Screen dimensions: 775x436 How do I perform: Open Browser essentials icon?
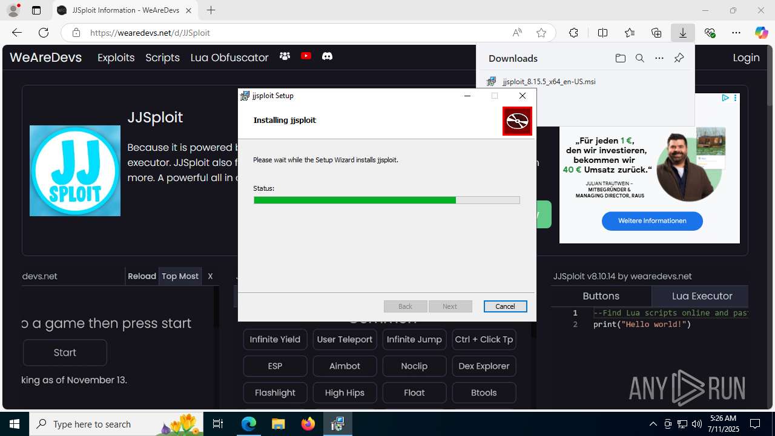[x=710, y=33]
